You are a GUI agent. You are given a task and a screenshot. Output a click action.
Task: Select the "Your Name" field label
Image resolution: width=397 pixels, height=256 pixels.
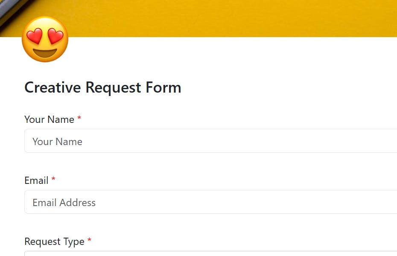tap(49, 119)
